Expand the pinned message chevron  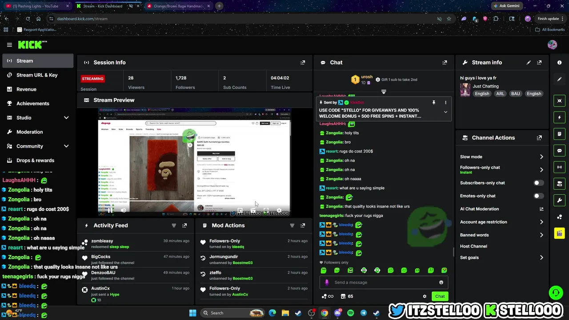[x=445, y=112]
